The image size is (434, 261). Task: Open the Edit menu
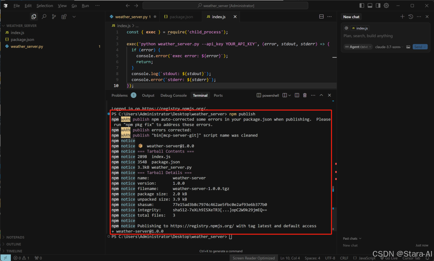point(28,6)
